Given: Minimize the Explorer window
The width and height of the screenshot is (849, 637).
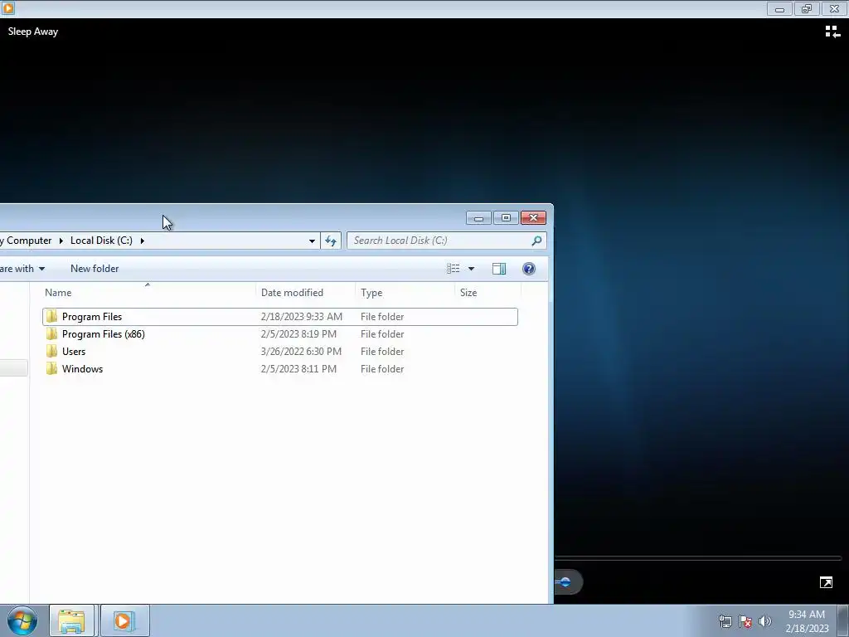Looking at the screenshot, I should pyautogui.click(x=478, y=218).
